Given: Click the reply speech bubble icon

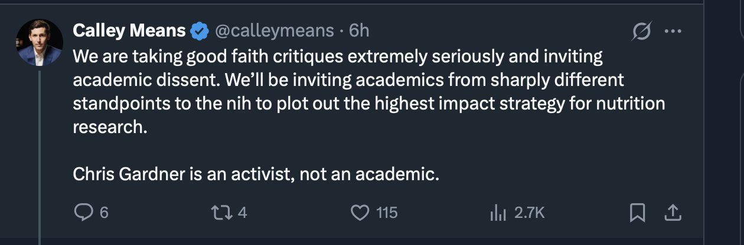Looking at the screenshot, I should 83,213.
